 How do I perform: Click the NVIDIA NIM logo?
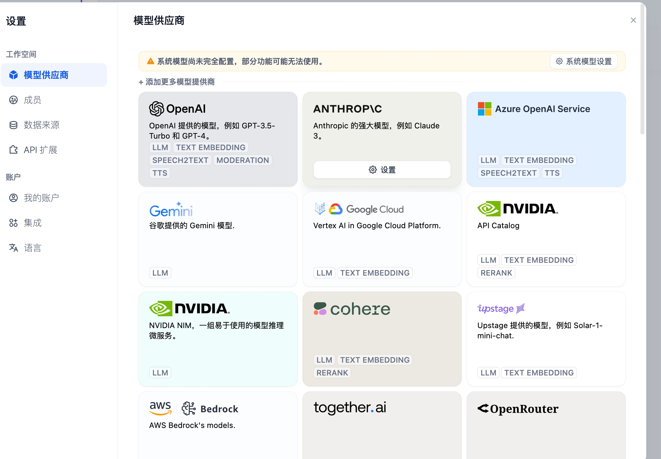(189, 309)
